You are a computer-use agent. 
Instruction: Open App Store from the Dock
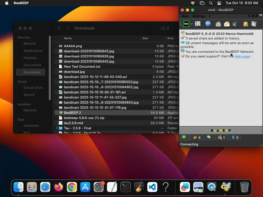[x=85, y=187]
